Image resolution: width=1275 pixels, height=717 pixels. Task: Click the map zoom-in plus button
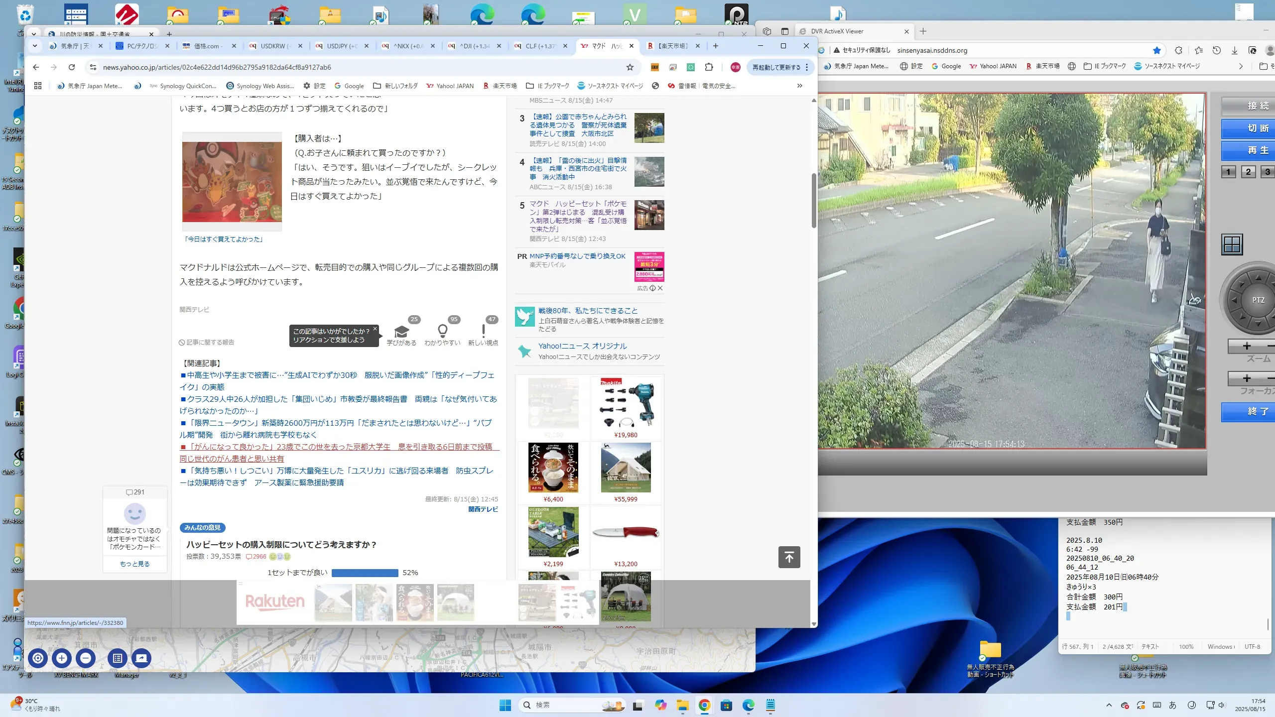(62, 658)
